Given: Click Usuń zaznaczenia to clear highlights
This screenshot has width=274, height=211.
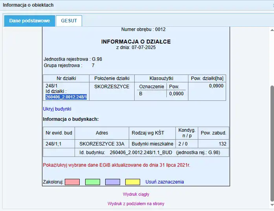Looking at the screenshot, I should click(164, 182).
